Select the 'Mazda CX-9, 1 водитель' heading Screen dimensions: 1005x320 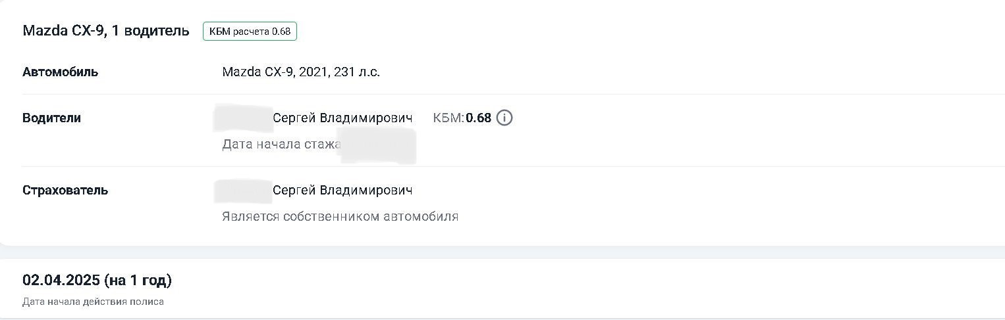[x=106, y=30]
